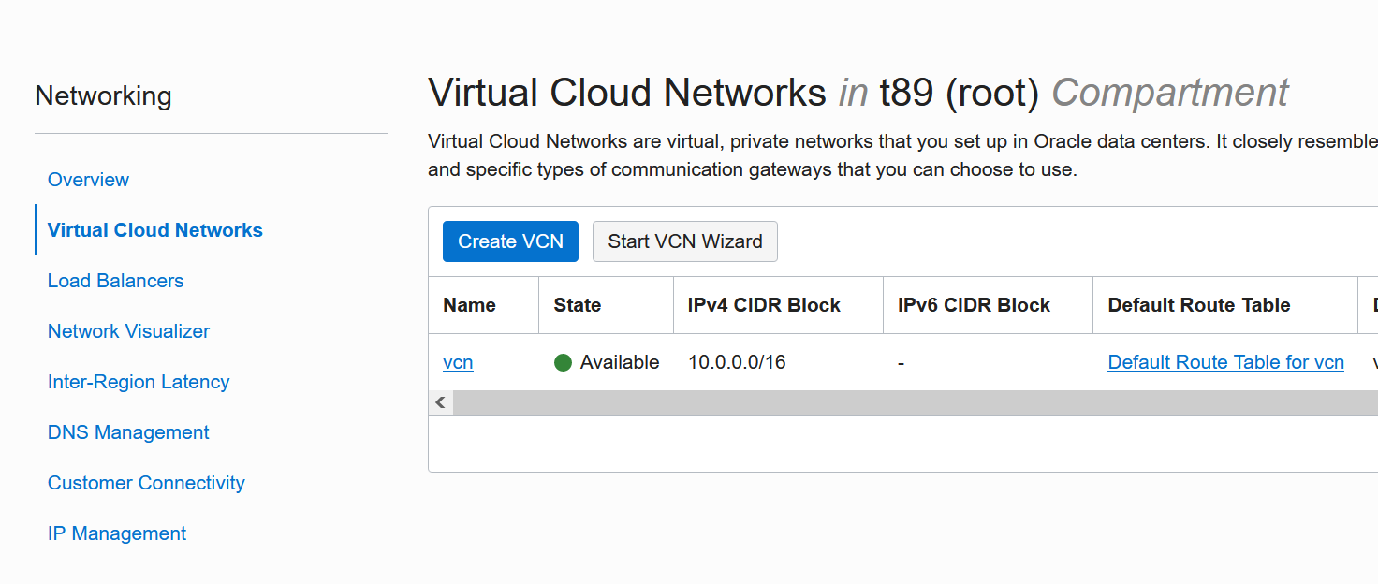Click the State column header
The height and width of the screenshot is (584, 1378).
click(x=577, y=305)
